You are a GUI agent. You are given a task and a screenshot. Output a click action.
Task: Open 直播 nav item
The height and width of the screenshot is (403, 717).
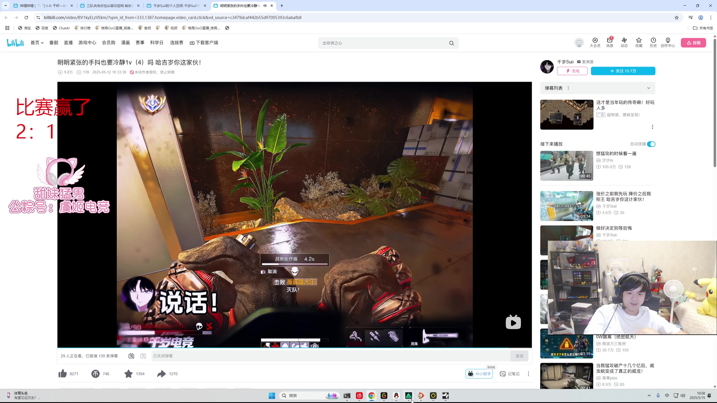(68, 43)
